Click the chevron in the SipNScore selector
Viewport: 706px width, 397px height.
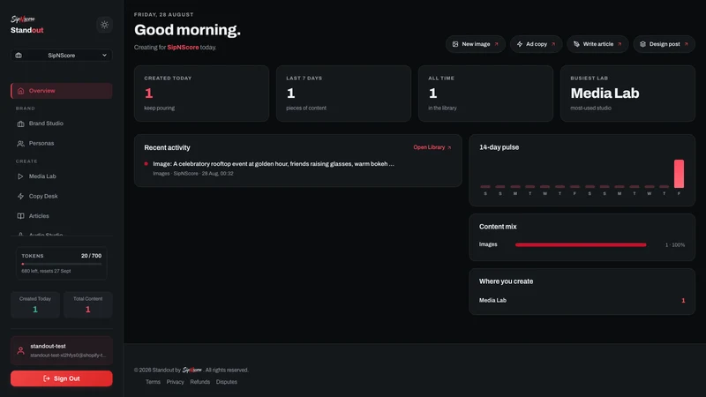pos(104,56)
